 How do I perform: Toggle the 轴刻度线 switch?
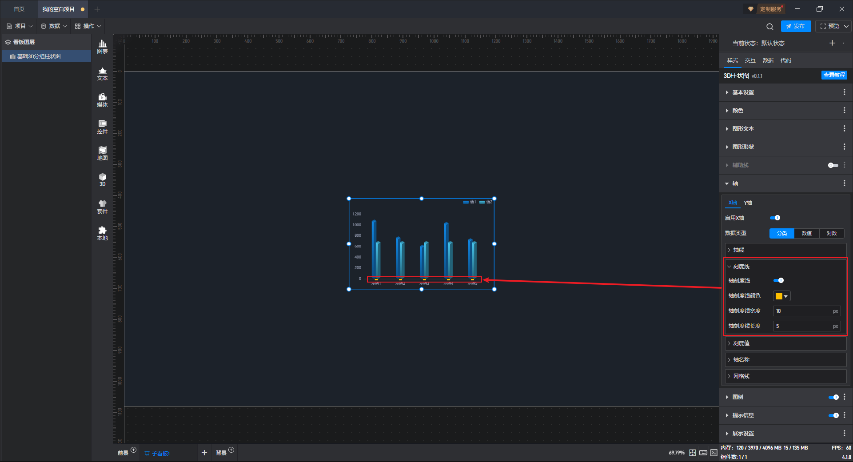(778, 280)
